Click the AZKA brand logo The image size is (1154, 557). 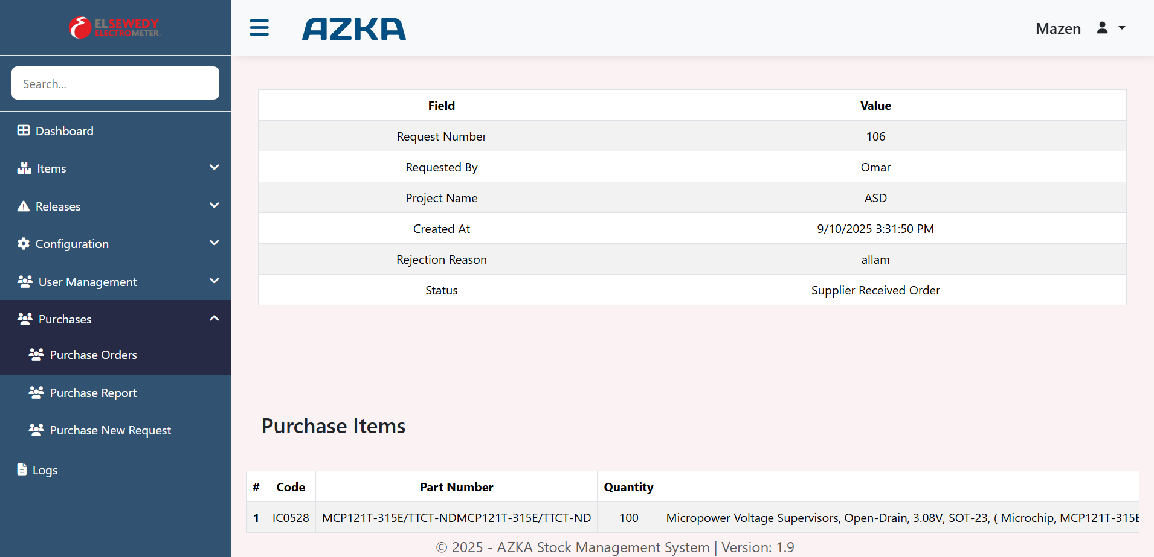pos(354,29)
